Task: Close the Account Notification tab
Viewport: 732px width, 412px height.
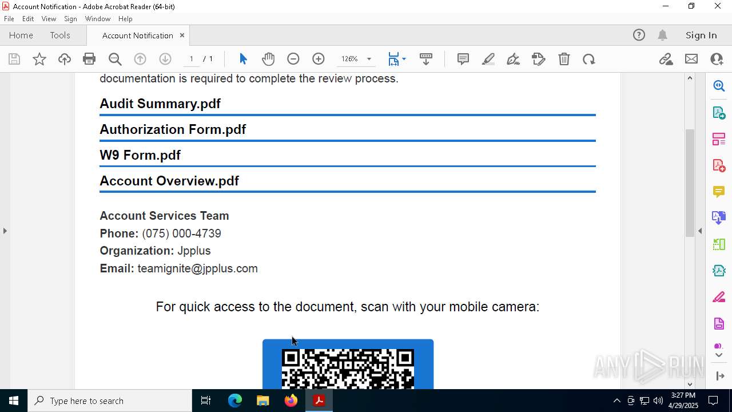Action: pos(182,35)
